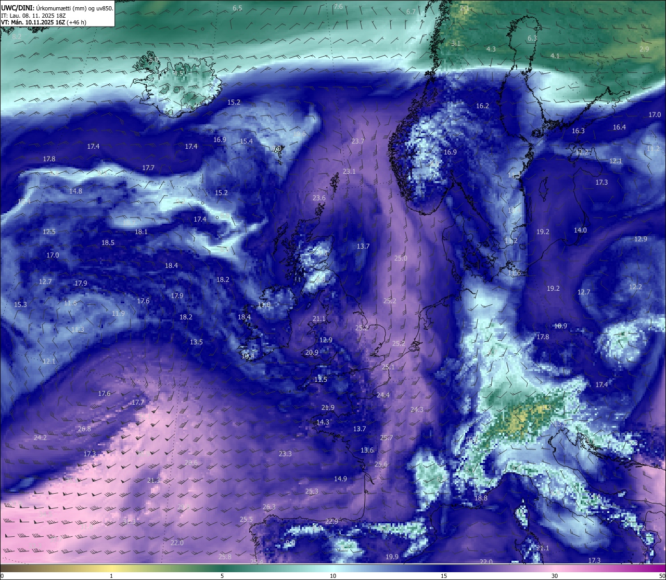The image size is (666, 580).
Task: Click the 18.5 value label
Action: [108, 243]
